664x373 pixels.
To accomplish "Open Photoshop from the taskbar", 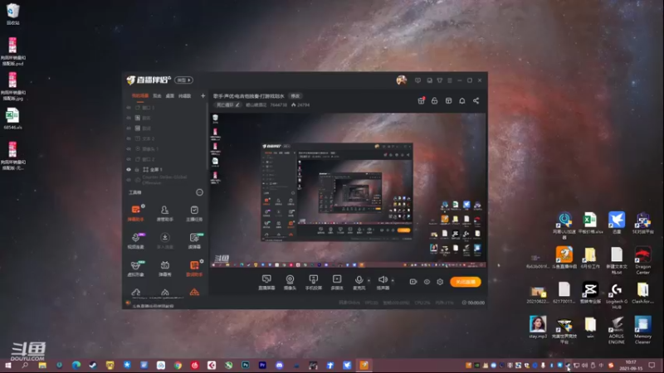I will tap(245, 366).
